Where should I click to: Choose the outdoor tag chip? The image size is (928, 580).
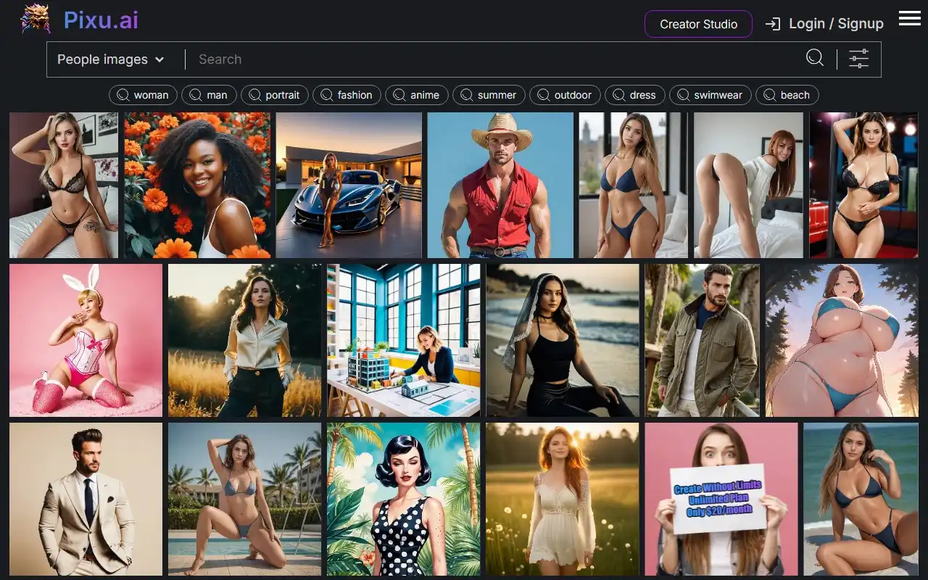point(565,95)
